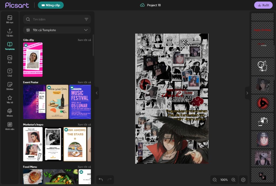Screen dimensions: 276x186
Task: Select the white doodle sticker layer
Action: point(263,67)
